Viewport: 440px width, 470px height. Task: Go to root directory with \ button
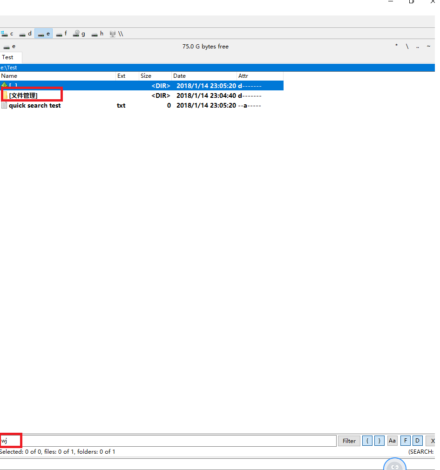point(407,46)
